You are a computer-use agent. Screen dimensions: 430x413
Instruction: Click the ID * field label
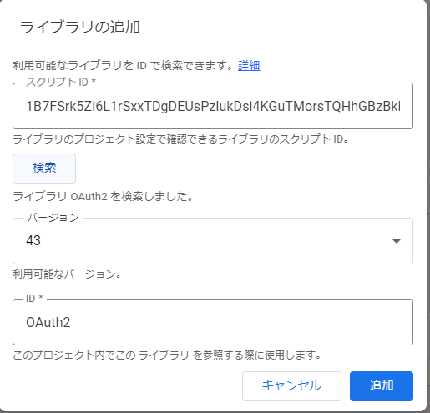coord(34,299)
